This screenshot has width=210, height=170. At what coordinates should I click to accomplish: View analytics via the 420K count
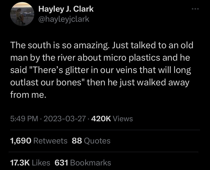[101, 118]
